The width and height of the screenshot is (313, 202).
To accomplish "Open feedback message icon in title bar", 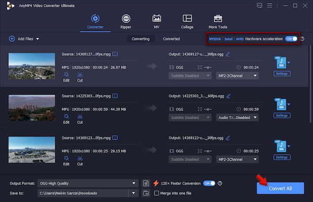I will pos(259,5).
